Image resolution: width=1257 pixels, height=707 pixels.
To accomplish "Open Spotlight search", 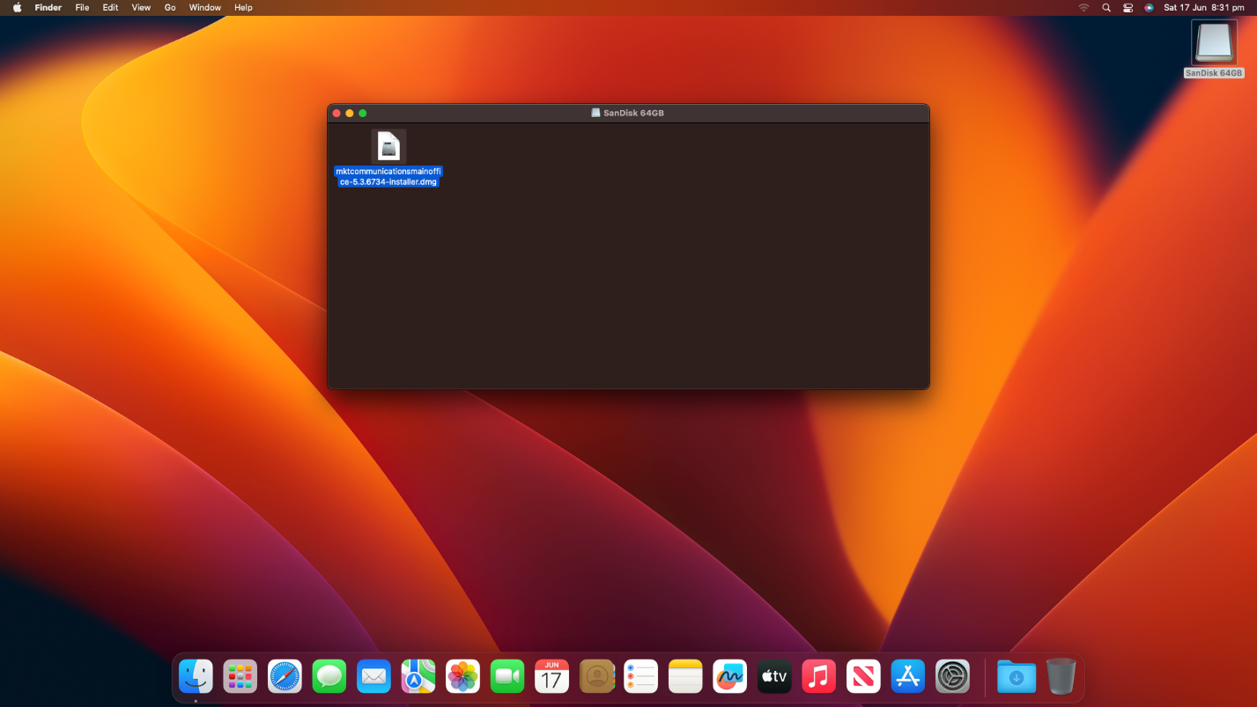I will click(x=1106, y=7).
